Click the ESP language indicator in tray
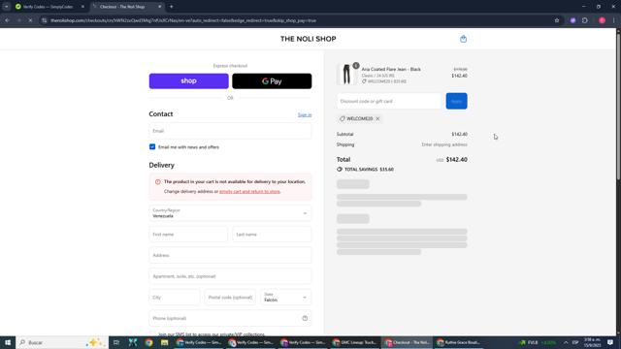The image size is (621, 349). pos(575,342)
